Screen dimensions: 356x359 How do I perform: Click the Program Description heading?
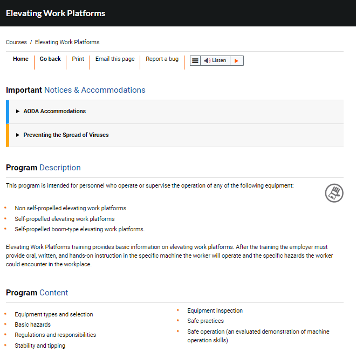point(43,168)
